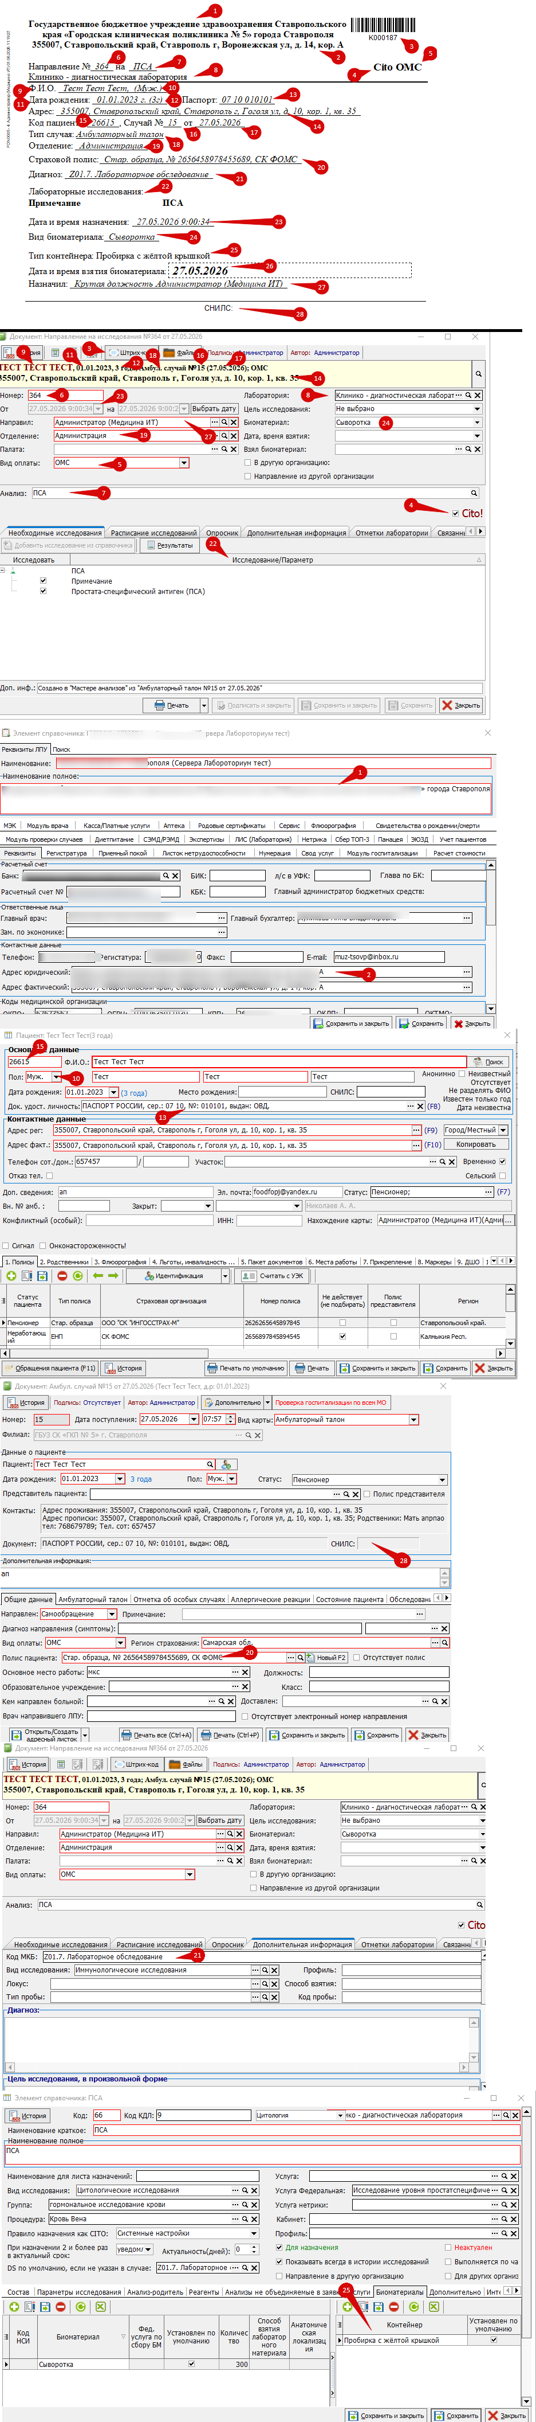Click the green left arrow in Пациент policies toolbar
The image size is (536, 2422).
97,1276
